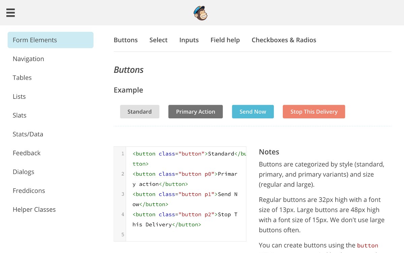Open the hamburger menu icon

click(10, 13)
